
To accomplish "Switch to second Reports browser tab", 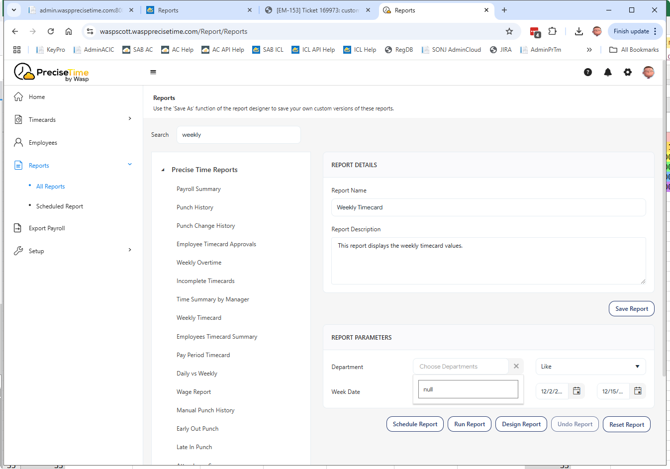I will (436, 10).
